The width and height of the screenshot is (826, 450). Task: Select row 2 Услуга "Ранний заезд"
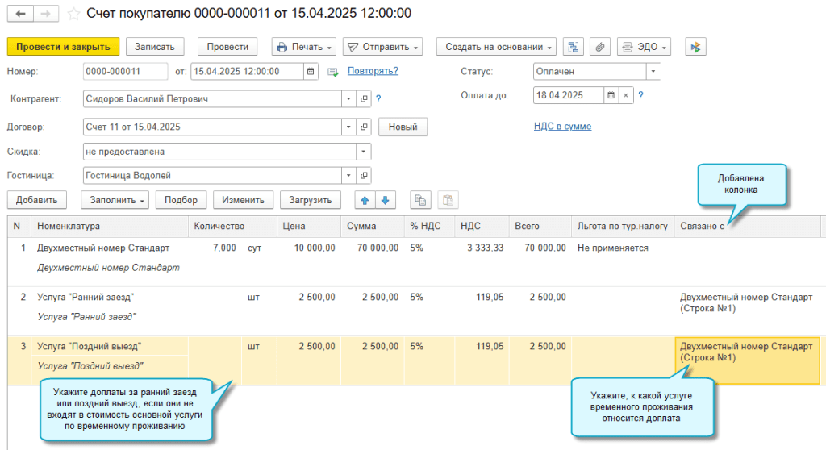pos(85,298)
